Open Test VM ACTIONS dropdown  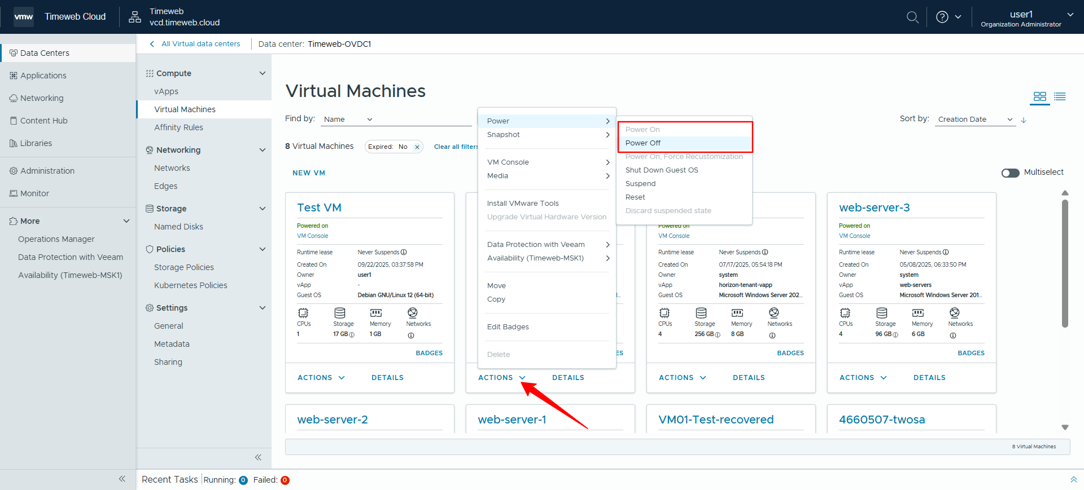point(321,378)
